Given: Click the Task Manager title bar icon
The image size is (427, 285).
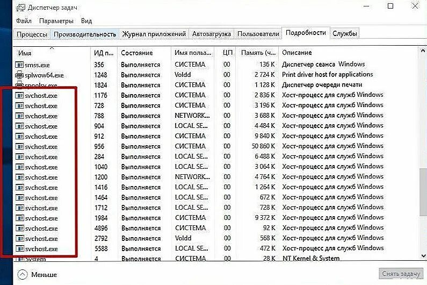Looking at the screenshot, I should (x=20, y=8).
